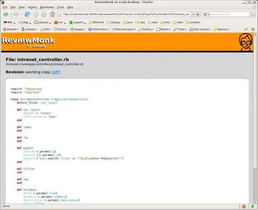258x210 pixels.
Task: Click the green circle toolbar status icon
Action: (x=253, y=29)
